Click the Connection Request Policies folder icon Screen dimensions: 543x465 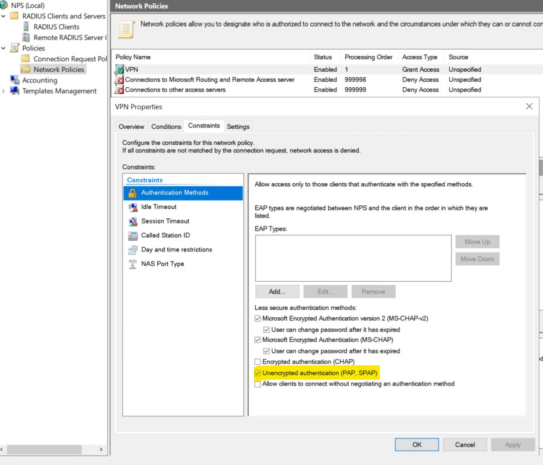(x=26, y=58)
